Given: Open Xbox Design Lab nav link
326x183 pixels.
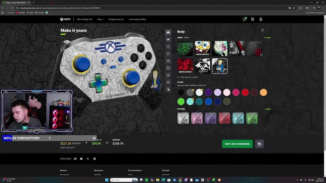Looking at the screenshot, I should 85,19.
